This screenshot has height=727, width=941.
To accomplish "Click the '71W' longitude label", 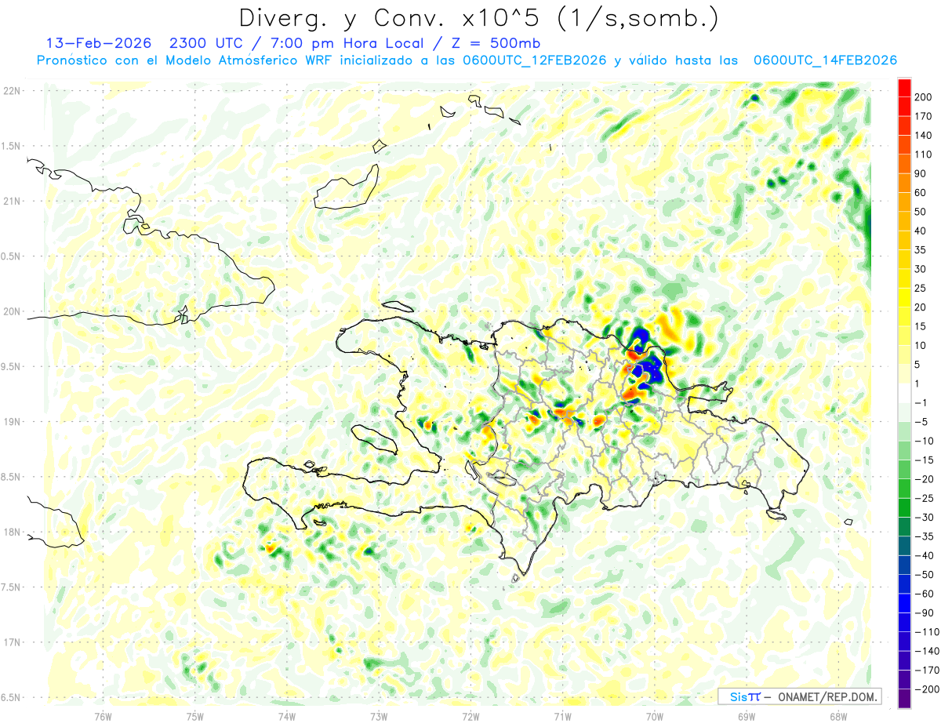I will coord(562,716).
